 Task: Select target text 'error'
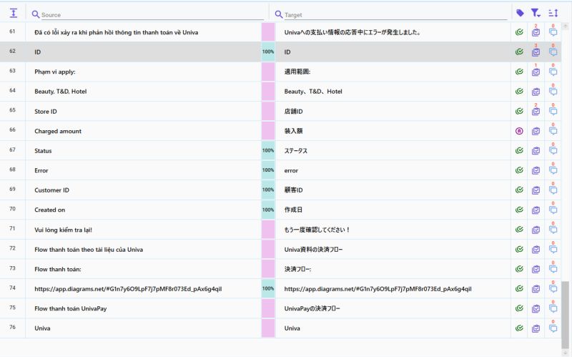291,170
